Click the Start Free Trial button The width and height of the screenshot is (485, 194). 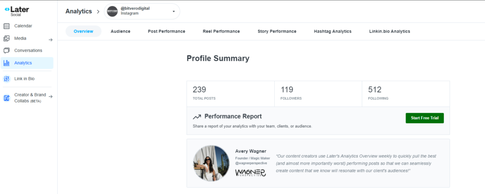(x=425, y=118)
